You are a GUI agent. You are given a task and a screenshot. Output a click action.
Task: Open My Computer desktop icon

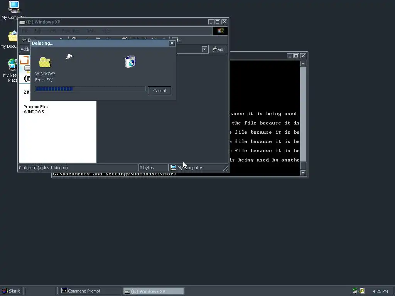coord(14,10)
